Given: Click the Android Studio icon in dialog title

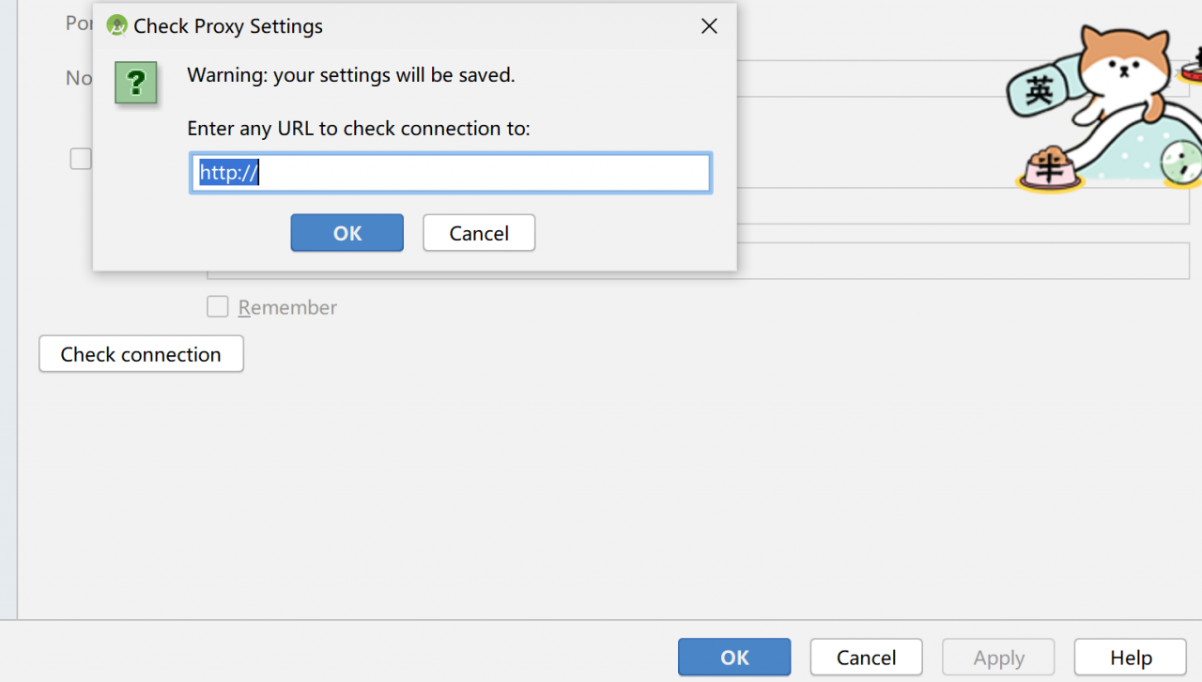Looking at the screenshot, I should (x=117, y=26).
